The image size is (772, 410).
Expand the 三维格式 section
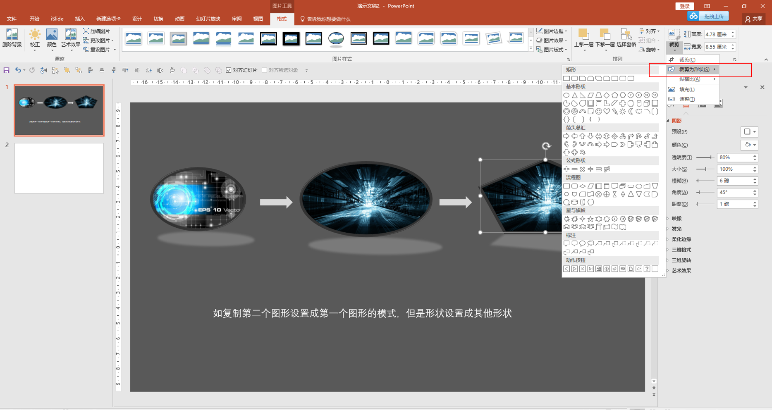[x=681, y=250]
